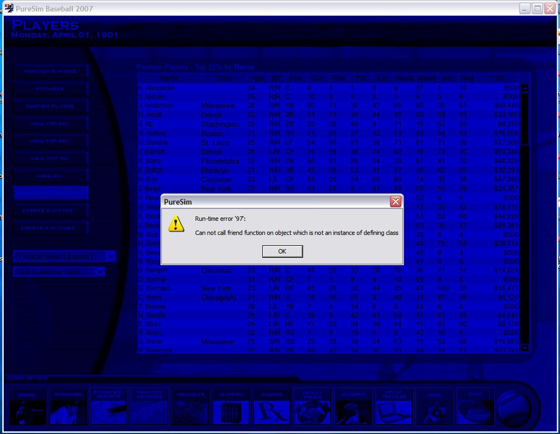Click the View All sidebar button
Screen dimensions: 560x434
(51, 176)
